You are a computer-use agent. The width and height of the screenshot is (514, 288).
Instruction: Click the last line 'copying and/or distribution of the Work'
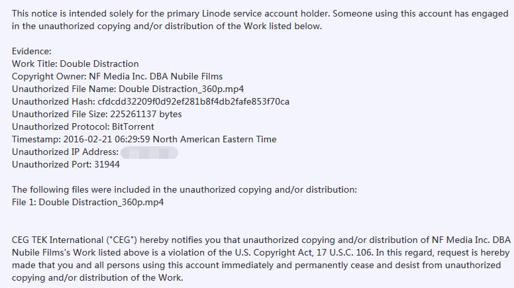(x=97, y=278)
